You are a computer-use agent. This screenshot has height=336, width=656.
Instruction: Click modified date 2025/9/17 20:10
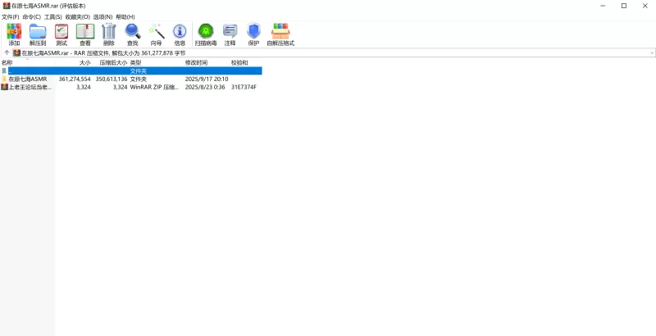[x=207, y=79]
